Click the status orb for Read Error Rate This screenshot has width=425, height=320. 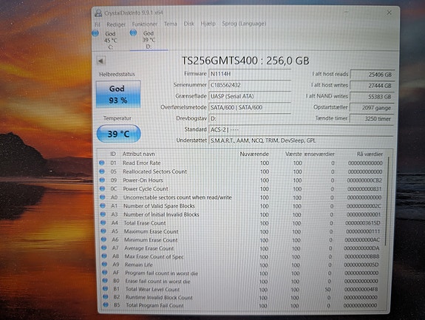coord(102,163)
